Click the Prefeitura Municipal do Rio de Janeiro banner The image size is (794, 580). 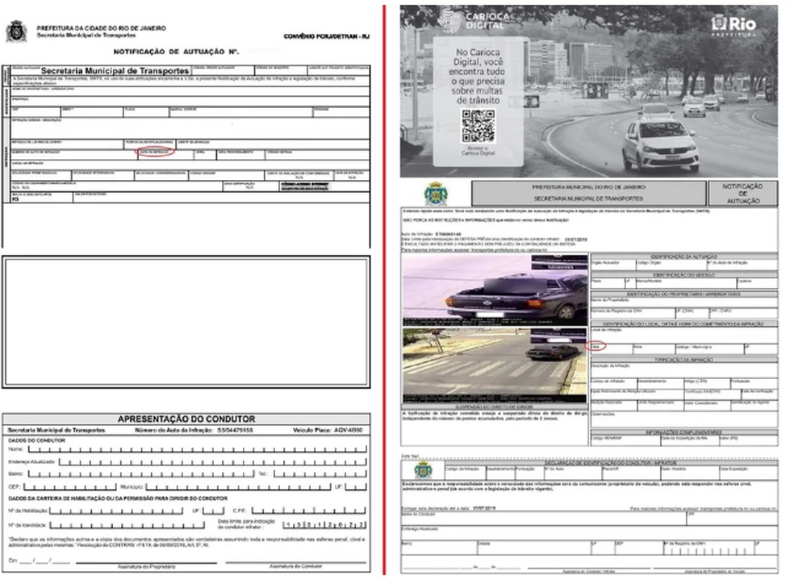point(587,192)
